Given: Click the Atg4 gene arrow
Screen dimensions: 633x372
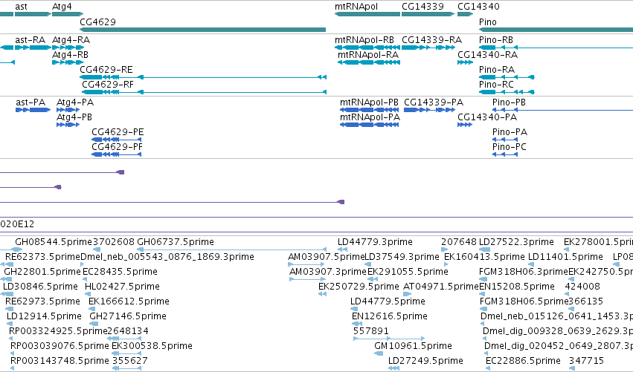Looking at the screenshot, I should point(68,14).
